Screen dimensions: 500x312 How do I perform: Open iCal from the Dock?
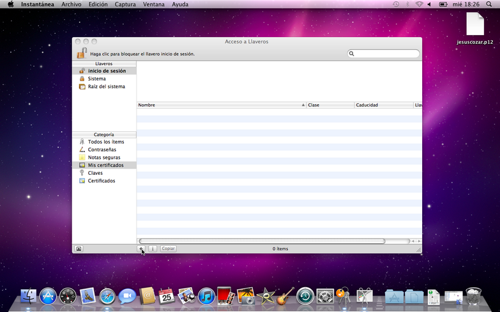[167, 296]
